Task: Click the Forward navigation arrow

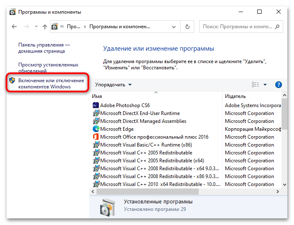Action: (27, 27)
